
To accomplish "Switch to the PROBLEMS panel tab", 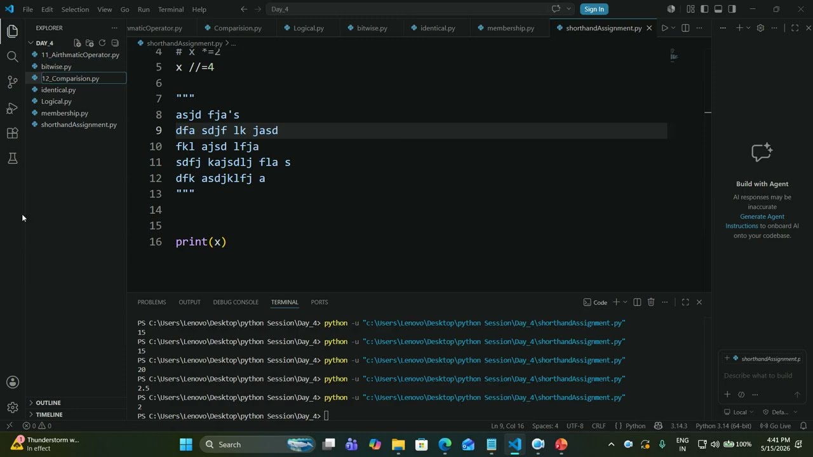I will point(152,302).
